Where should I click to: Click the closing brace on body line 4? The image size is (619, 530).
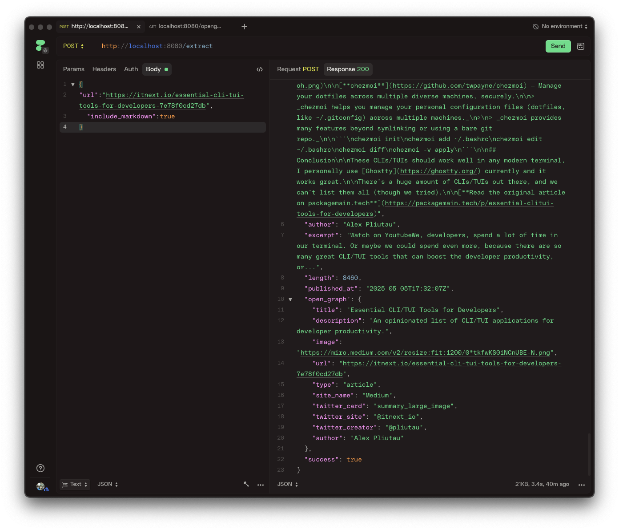(x=81, y=127)
